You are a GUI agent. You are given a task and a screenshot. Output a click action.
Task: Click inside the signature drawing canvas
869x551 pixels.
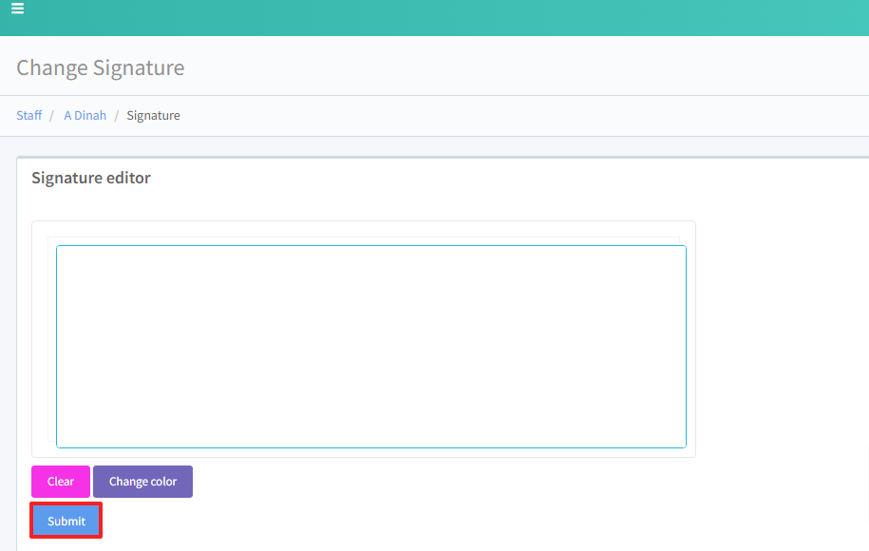tap(370, 347)
